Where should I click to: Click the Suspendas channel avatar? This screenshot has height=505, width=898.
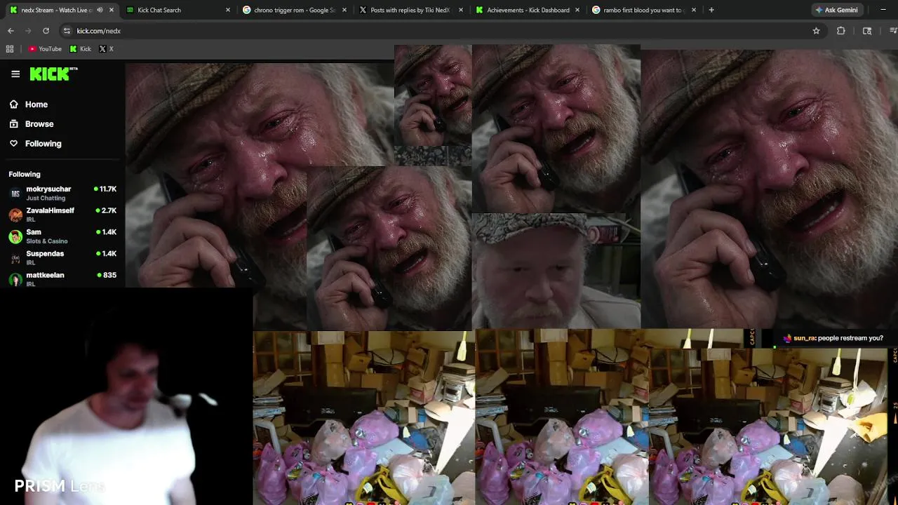tap(15, 258)
